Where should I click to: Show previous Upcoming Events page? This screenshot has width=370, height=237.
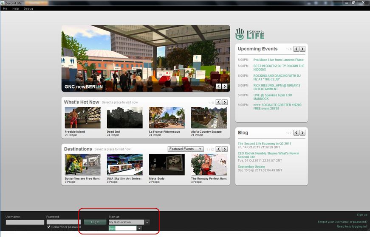tap(296, 49)
